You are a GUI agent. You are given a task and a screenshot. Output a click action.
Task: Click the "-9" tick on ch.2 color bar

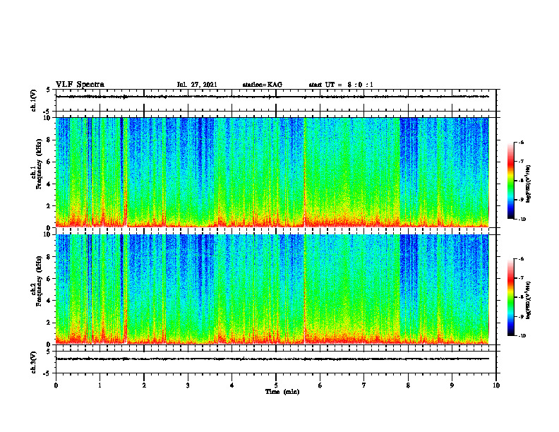tap(522, 316)
